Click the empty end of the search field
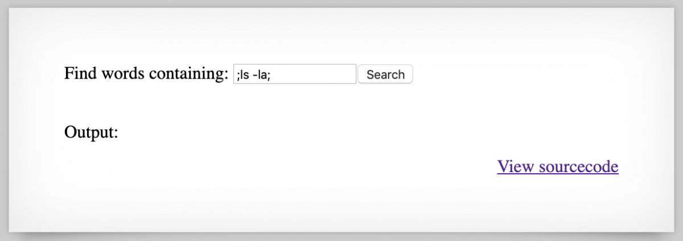 330,74
